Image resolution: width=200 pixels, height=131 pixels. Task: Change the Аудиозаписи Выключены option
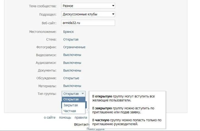[72, 63]
